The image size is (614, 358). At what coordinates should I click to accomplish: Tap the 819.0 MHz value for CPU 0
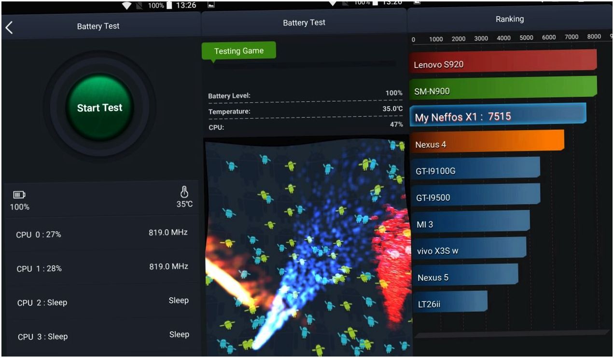(168, 233)
